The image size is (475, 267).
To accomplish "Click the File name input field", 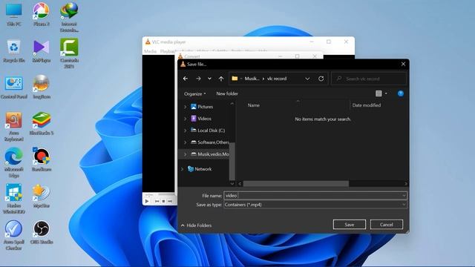I will click(x=312, y=196).
